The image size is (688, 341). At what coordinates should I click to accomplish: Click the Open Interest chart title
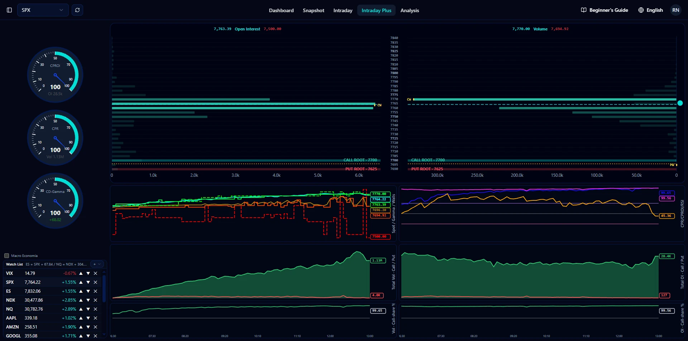[x=247, y=29]
